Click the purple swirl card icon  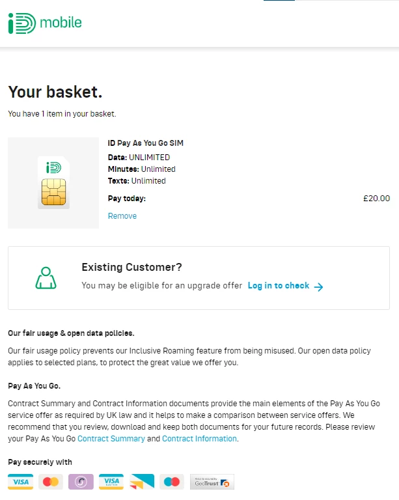click(x=81, y=482)
